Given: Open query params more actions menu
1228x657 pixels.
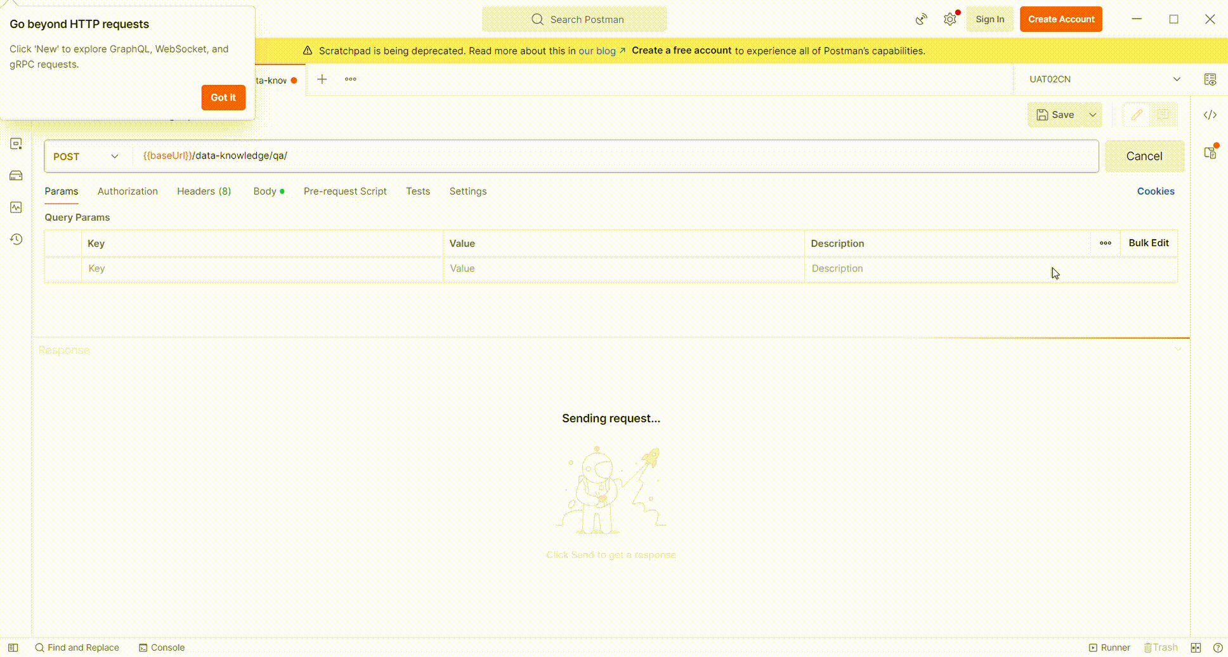Looking at the screenshot, I should 1106,243.
